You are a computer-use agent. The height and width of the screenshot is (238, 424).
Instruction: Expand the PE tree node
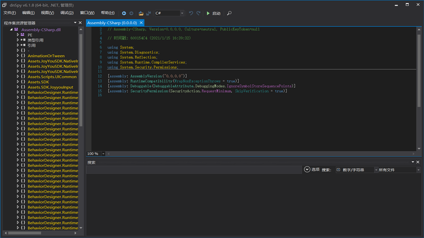coord(18,35)
